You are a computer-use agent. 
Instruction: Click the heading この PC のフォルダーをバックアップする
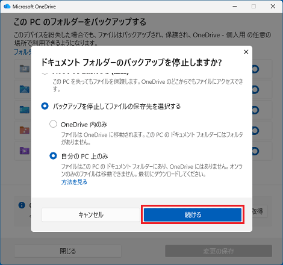80,22
